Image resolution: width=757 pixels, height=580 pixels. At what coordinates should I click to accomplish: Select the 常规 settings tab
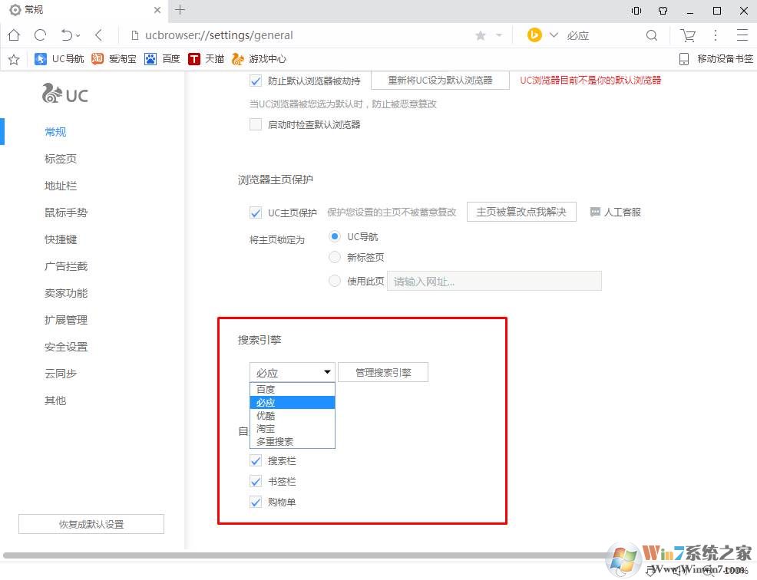[83, 10]
